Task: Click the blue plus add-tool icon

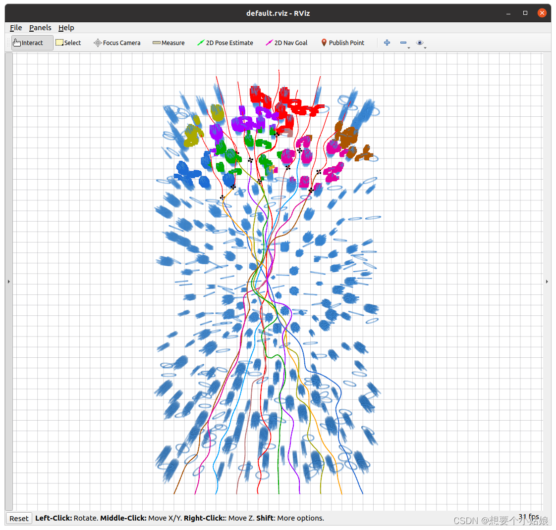Action: [x=387, y=43]
